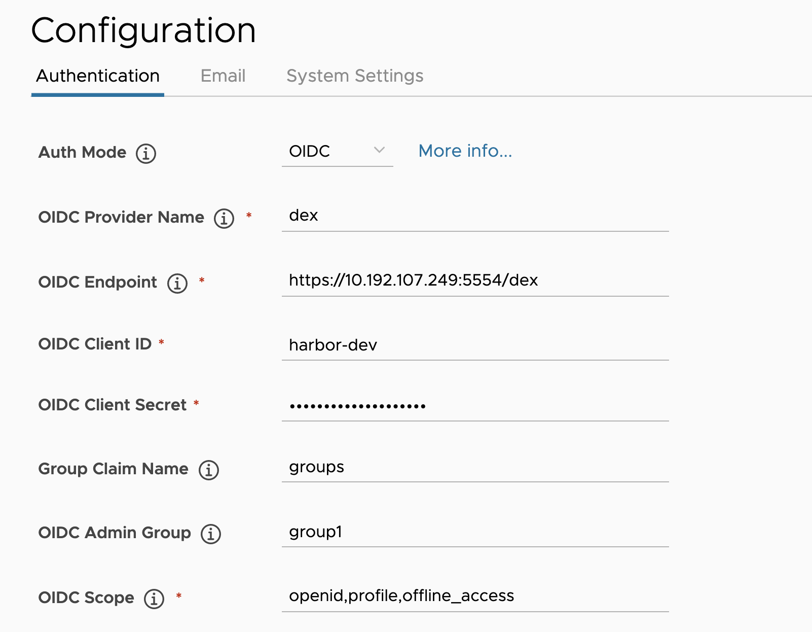Click the OIDC Admin Group info icon
This screenshot has width=812, height=632.
click(211, 534)
